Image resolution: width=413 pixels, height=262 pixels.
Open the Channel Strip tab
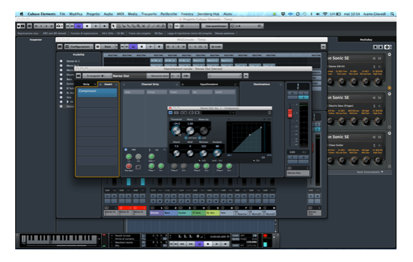click(150, 84)
